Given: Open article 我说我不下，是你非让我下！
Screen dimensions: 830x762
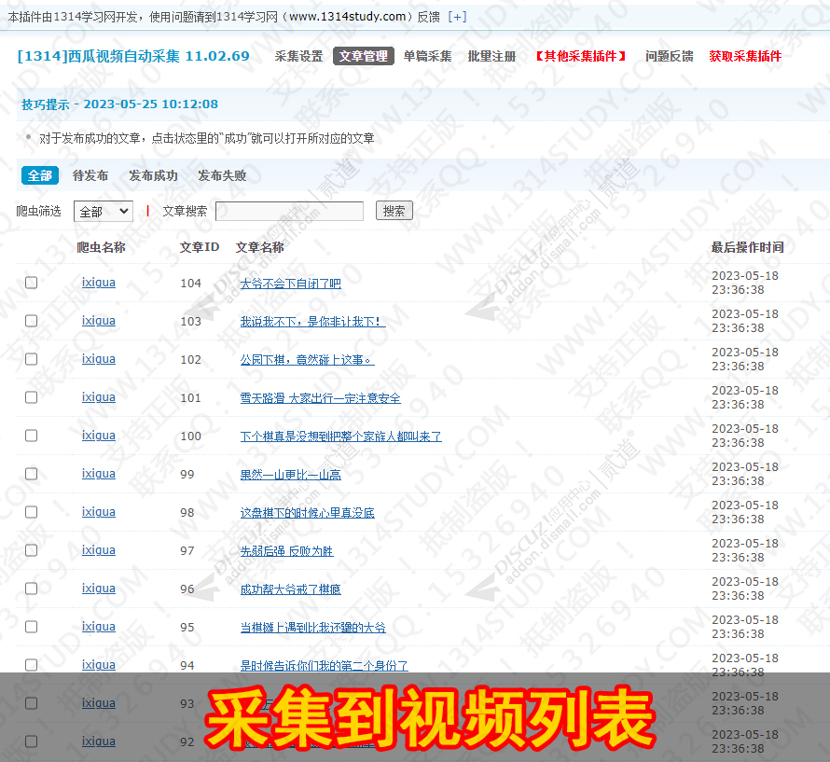Looking at the screenshot, I should (x=312, y=322).
